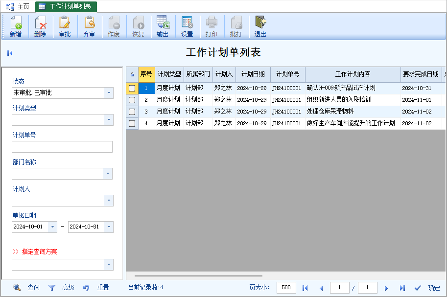
Task: Go to last page in pagination
Action: point(402,288)
